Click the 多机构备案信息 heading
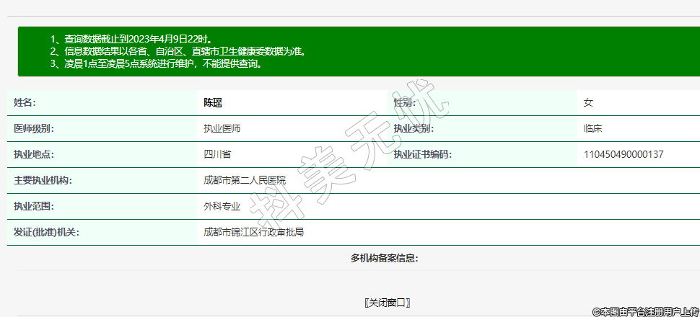Image resolution: width=700 pixels, height=317 pixels. pos(385,258)
